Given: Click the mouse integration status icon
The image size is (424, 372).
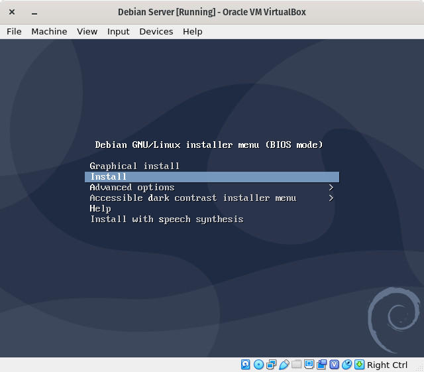Looking at the screenshot, I should pos(346,365).
